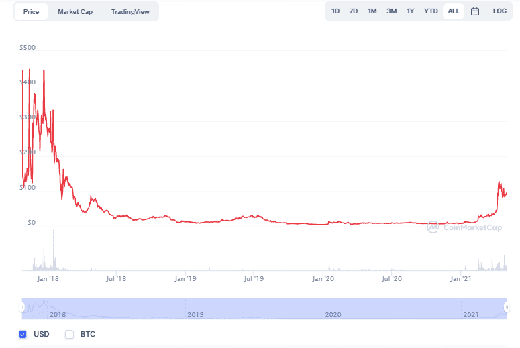
Task: Click the right range slider handle
Action: pyautogui.click(x=507, y=307)
